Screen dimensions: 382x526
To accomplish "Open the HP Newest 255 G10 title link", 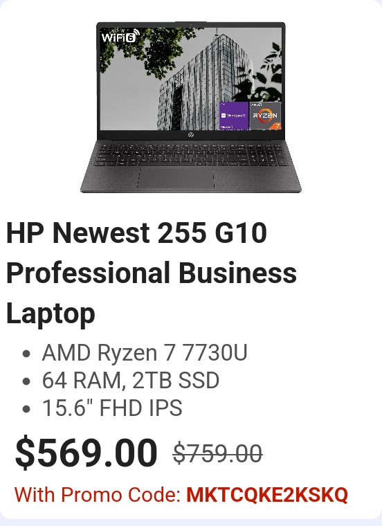I will tap(136, 233).
